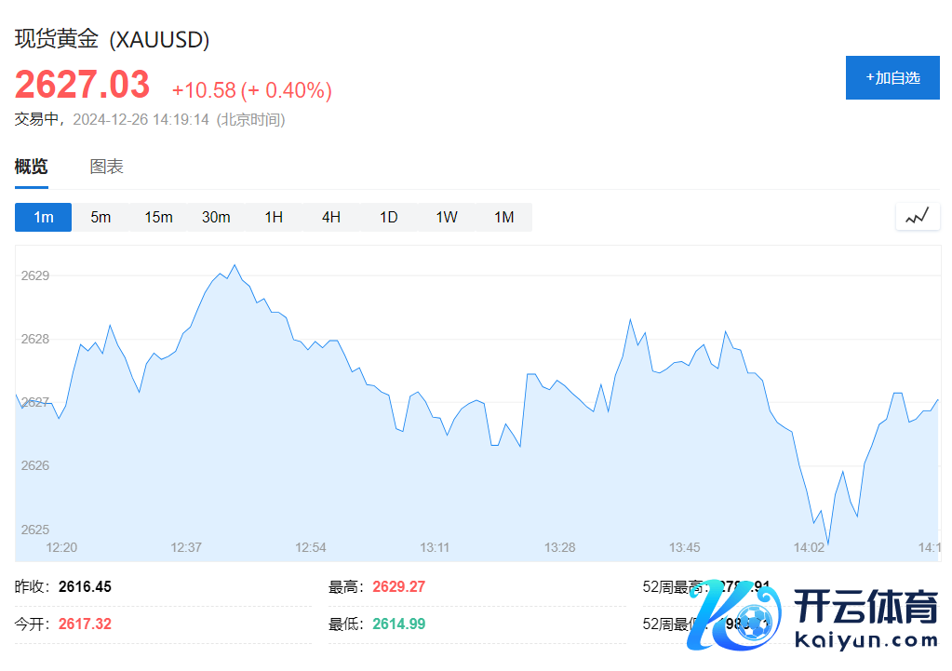Click the chart type line icon
952x671 pixels.
(x=918, y=217)
